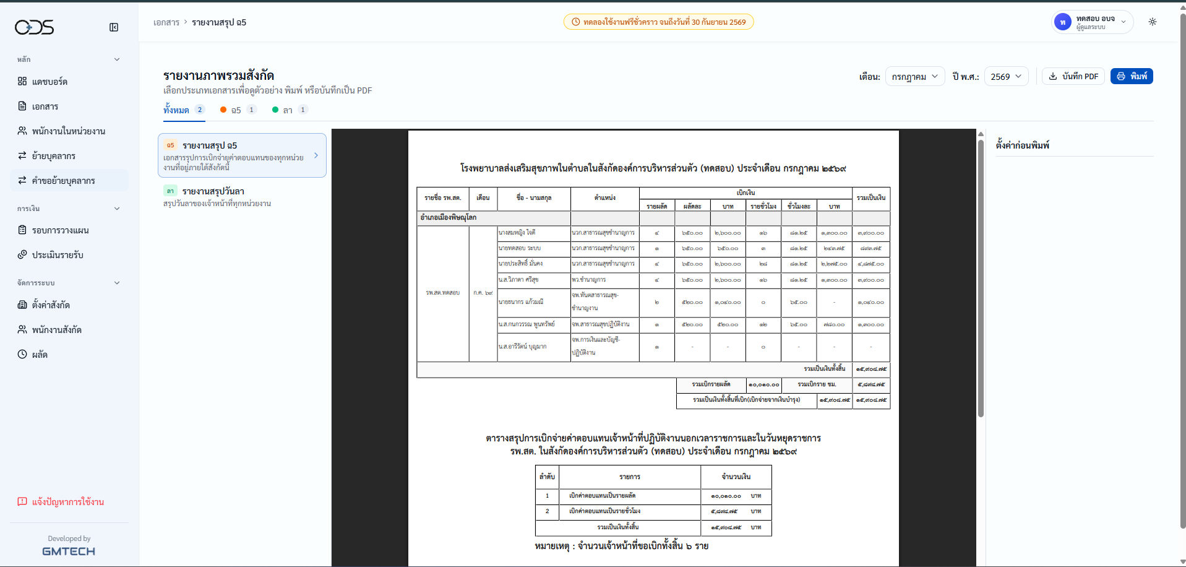The height and width of the screenshot is (567, 1186).
Task: Open ตั้งค่าสังกัด affiliation settings
Action: 69,305
